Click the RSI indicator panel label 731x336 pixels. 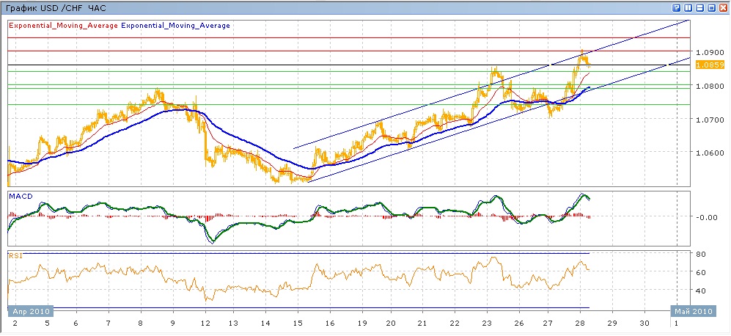click(15, 256)
